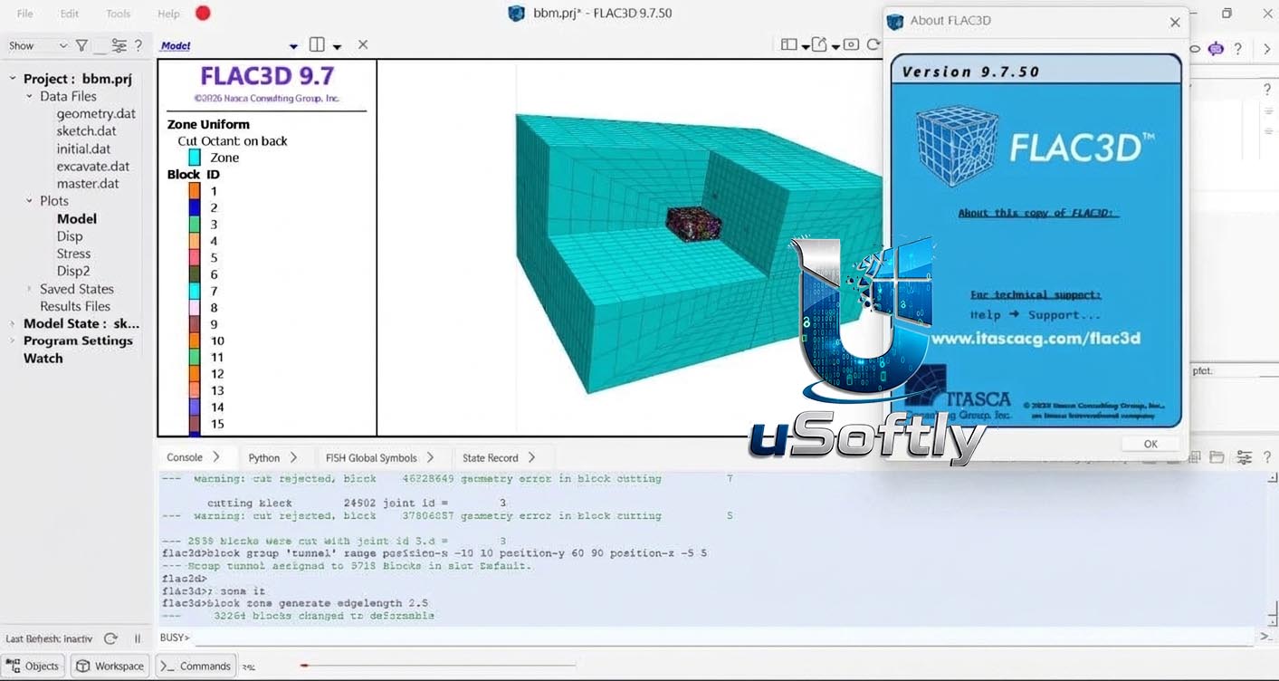The width and height of the screenshot is (1279, 681).
Task: Open the Tools menu
Action: [x=119, y=14]
